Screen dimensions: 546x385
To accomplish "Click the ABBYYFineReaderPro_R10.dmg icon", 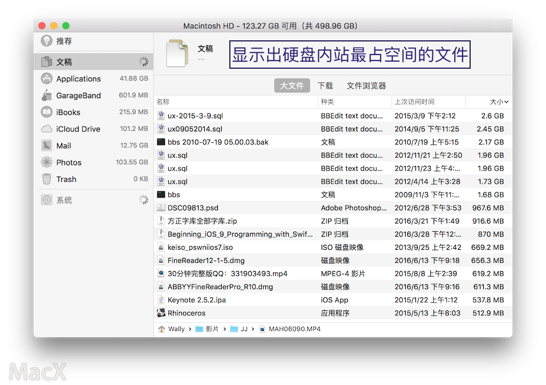I will tap(161, 287).
